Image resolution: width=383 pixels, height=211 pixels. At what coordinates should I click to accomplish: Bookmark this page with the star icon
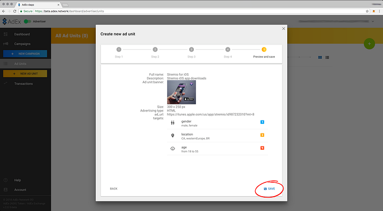[x=367, y=11]
